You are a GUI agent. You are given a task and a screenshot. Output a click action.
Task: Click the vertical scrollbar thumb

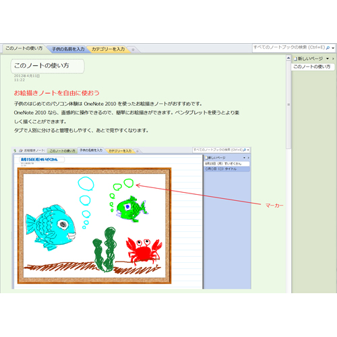tap(288, 104)
